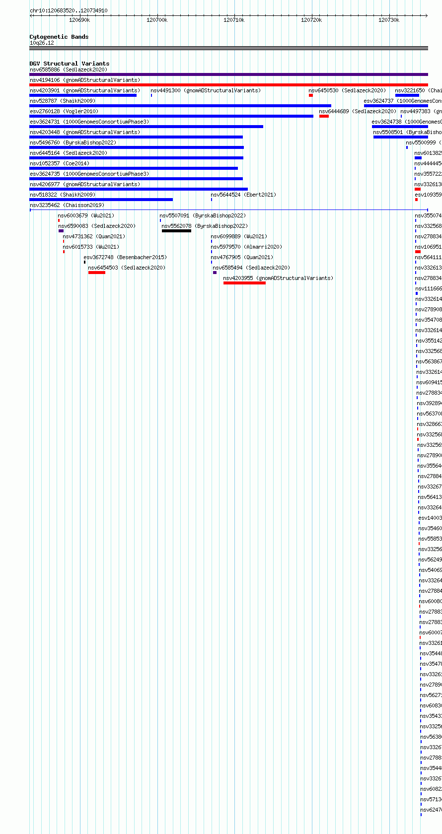Click the 120710k ruler position

point(234,20)
